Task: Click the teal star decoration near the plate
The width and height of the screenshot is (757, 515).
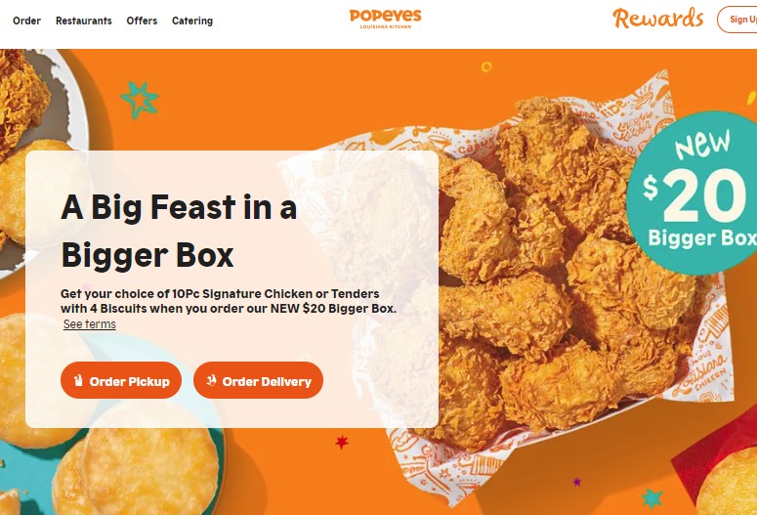Action: tap(140, 100)
